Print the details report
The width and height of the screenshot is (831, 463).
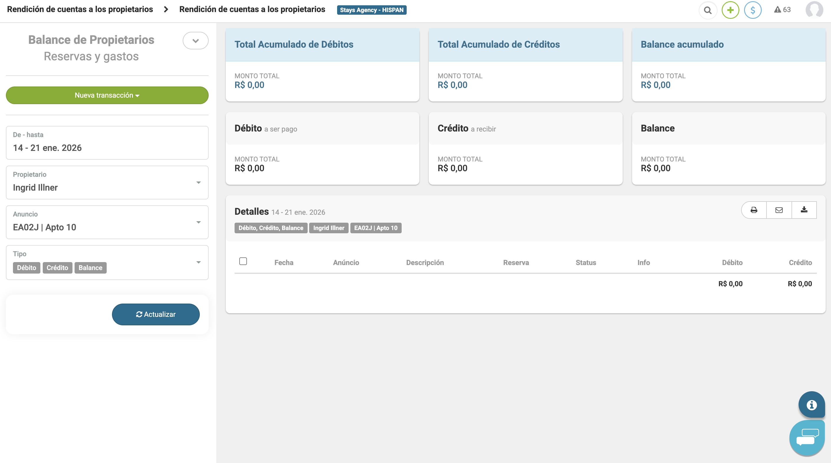(x=753, y=210)
